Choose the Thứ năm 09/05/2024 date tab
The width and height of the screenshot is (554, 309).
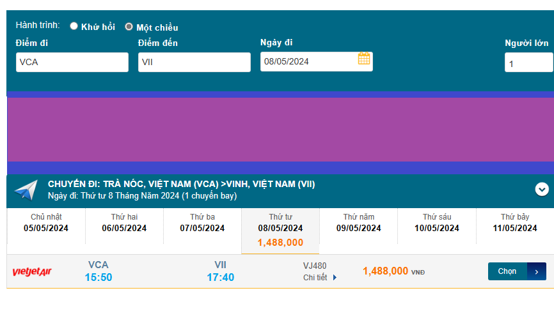[359, 223]
